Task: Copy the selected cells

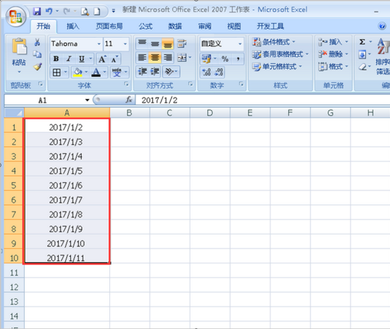Action: pos(37,54)
